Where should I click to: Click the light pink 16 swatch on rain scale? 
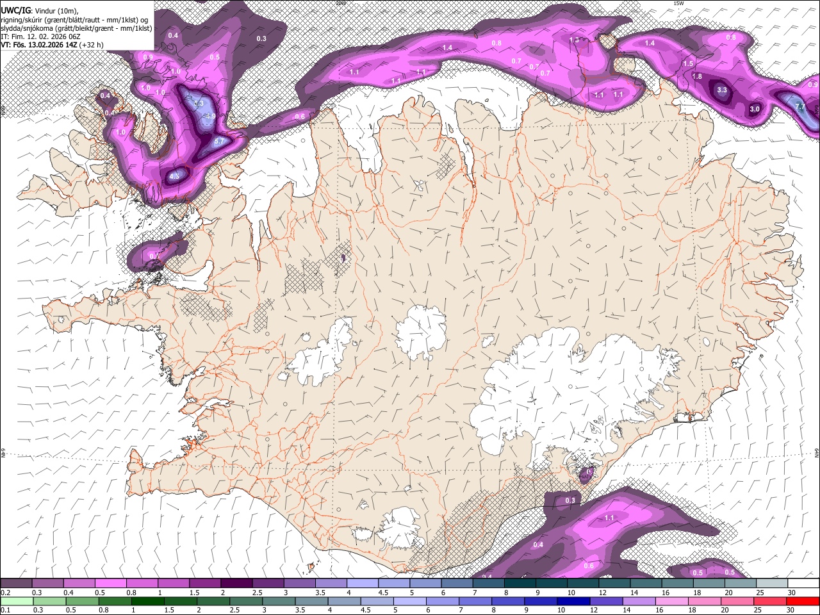pos(671,601)
